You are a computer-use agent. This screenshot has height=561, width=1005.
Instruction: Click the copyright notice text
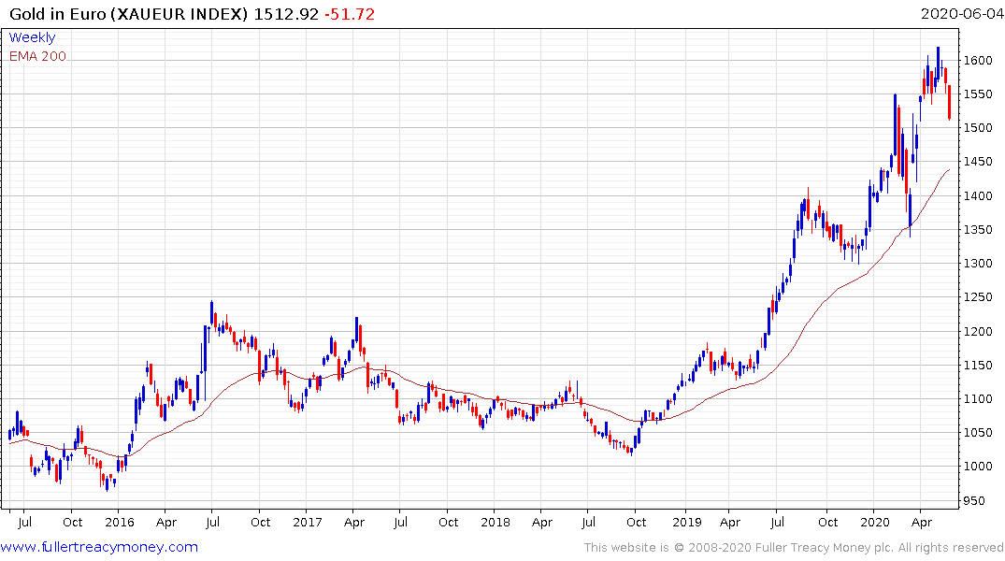(794, 548)
